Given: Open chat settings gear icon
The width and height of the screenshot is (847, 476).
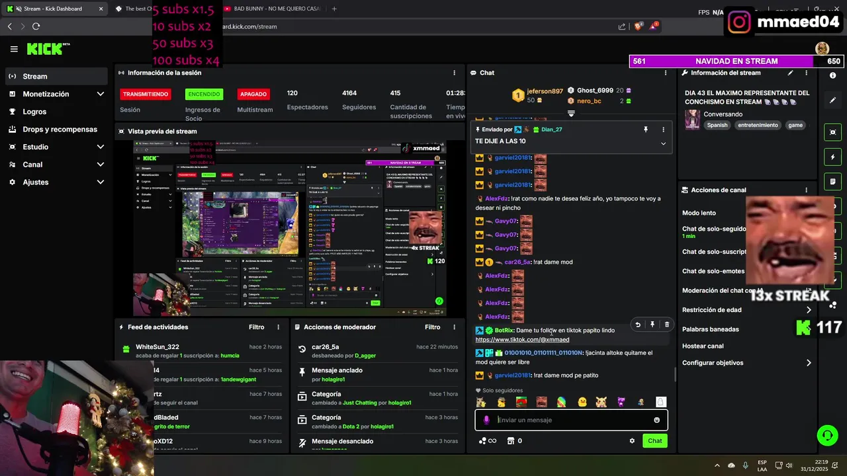Looking at the screenshot, I should pos(632,441).
